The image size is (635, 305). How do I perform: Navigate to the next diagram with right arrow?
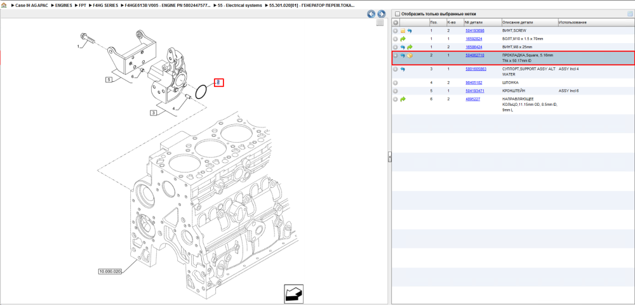(x=380, y=14)
